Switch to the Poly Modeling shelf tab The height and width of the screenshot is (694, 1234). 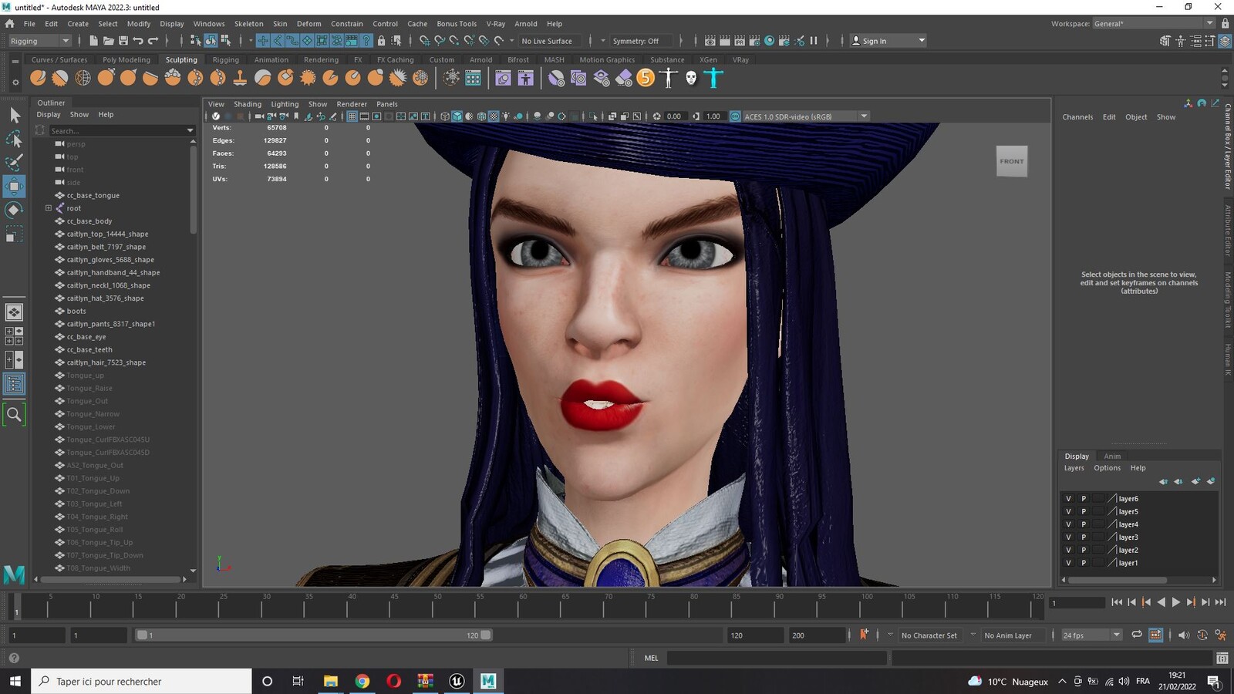[x=126, y=59]
